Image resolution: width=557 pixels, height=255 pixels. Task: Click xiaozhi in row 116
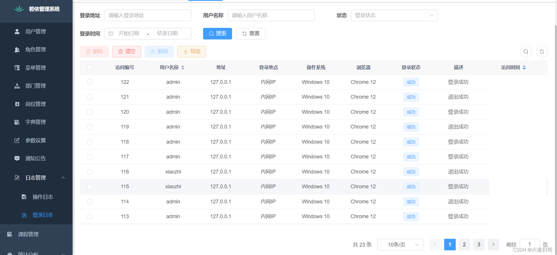[173, 172]
